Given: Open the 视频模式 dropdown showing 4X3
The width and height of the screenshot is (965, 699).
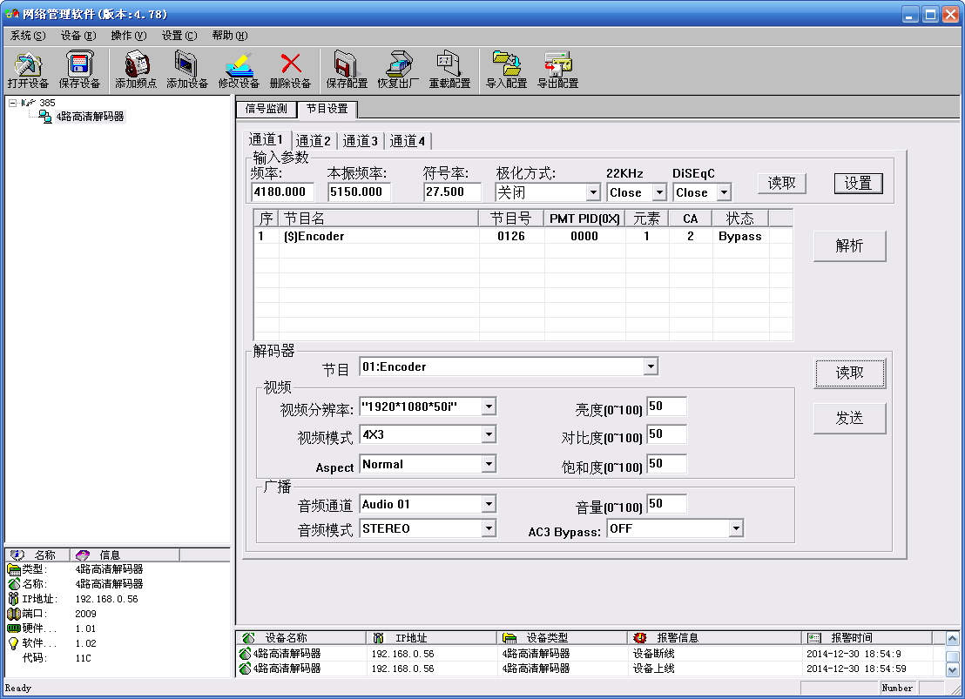Looking at the screenshot, I should click(489, 435).
